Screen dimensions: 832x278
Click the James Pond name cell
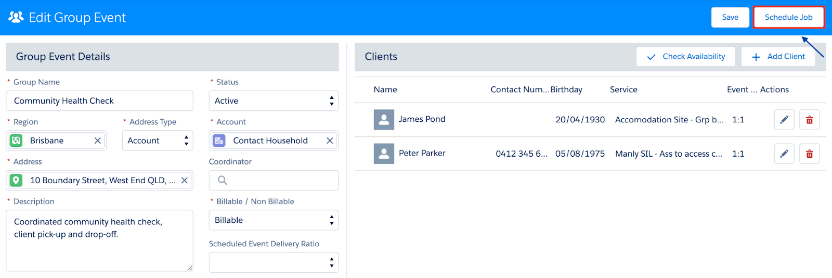tap(422, 119)
